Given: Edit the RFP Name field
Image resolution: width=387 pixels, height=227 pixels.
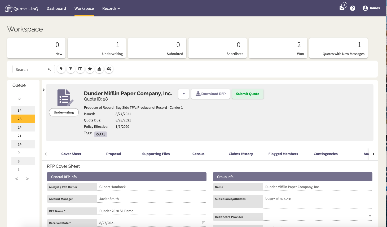Looking at the screenshot, I should (x=152, y=211).
